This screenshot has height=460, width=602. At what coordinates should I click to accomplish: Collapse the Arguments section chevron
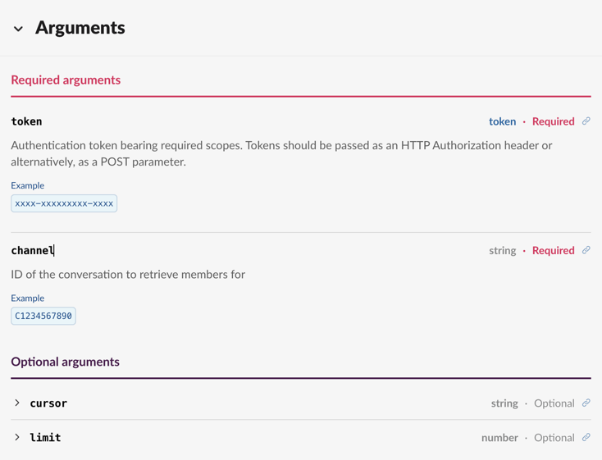pos(18,29)
